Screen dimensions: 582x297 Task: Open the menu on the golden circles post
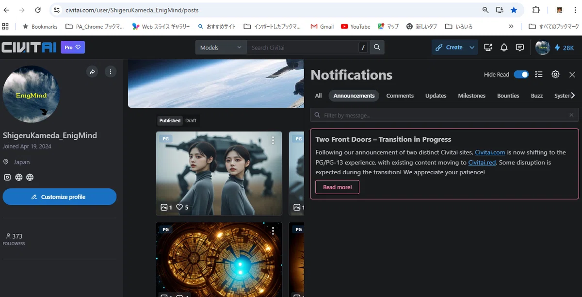click(x=273, y=231)
